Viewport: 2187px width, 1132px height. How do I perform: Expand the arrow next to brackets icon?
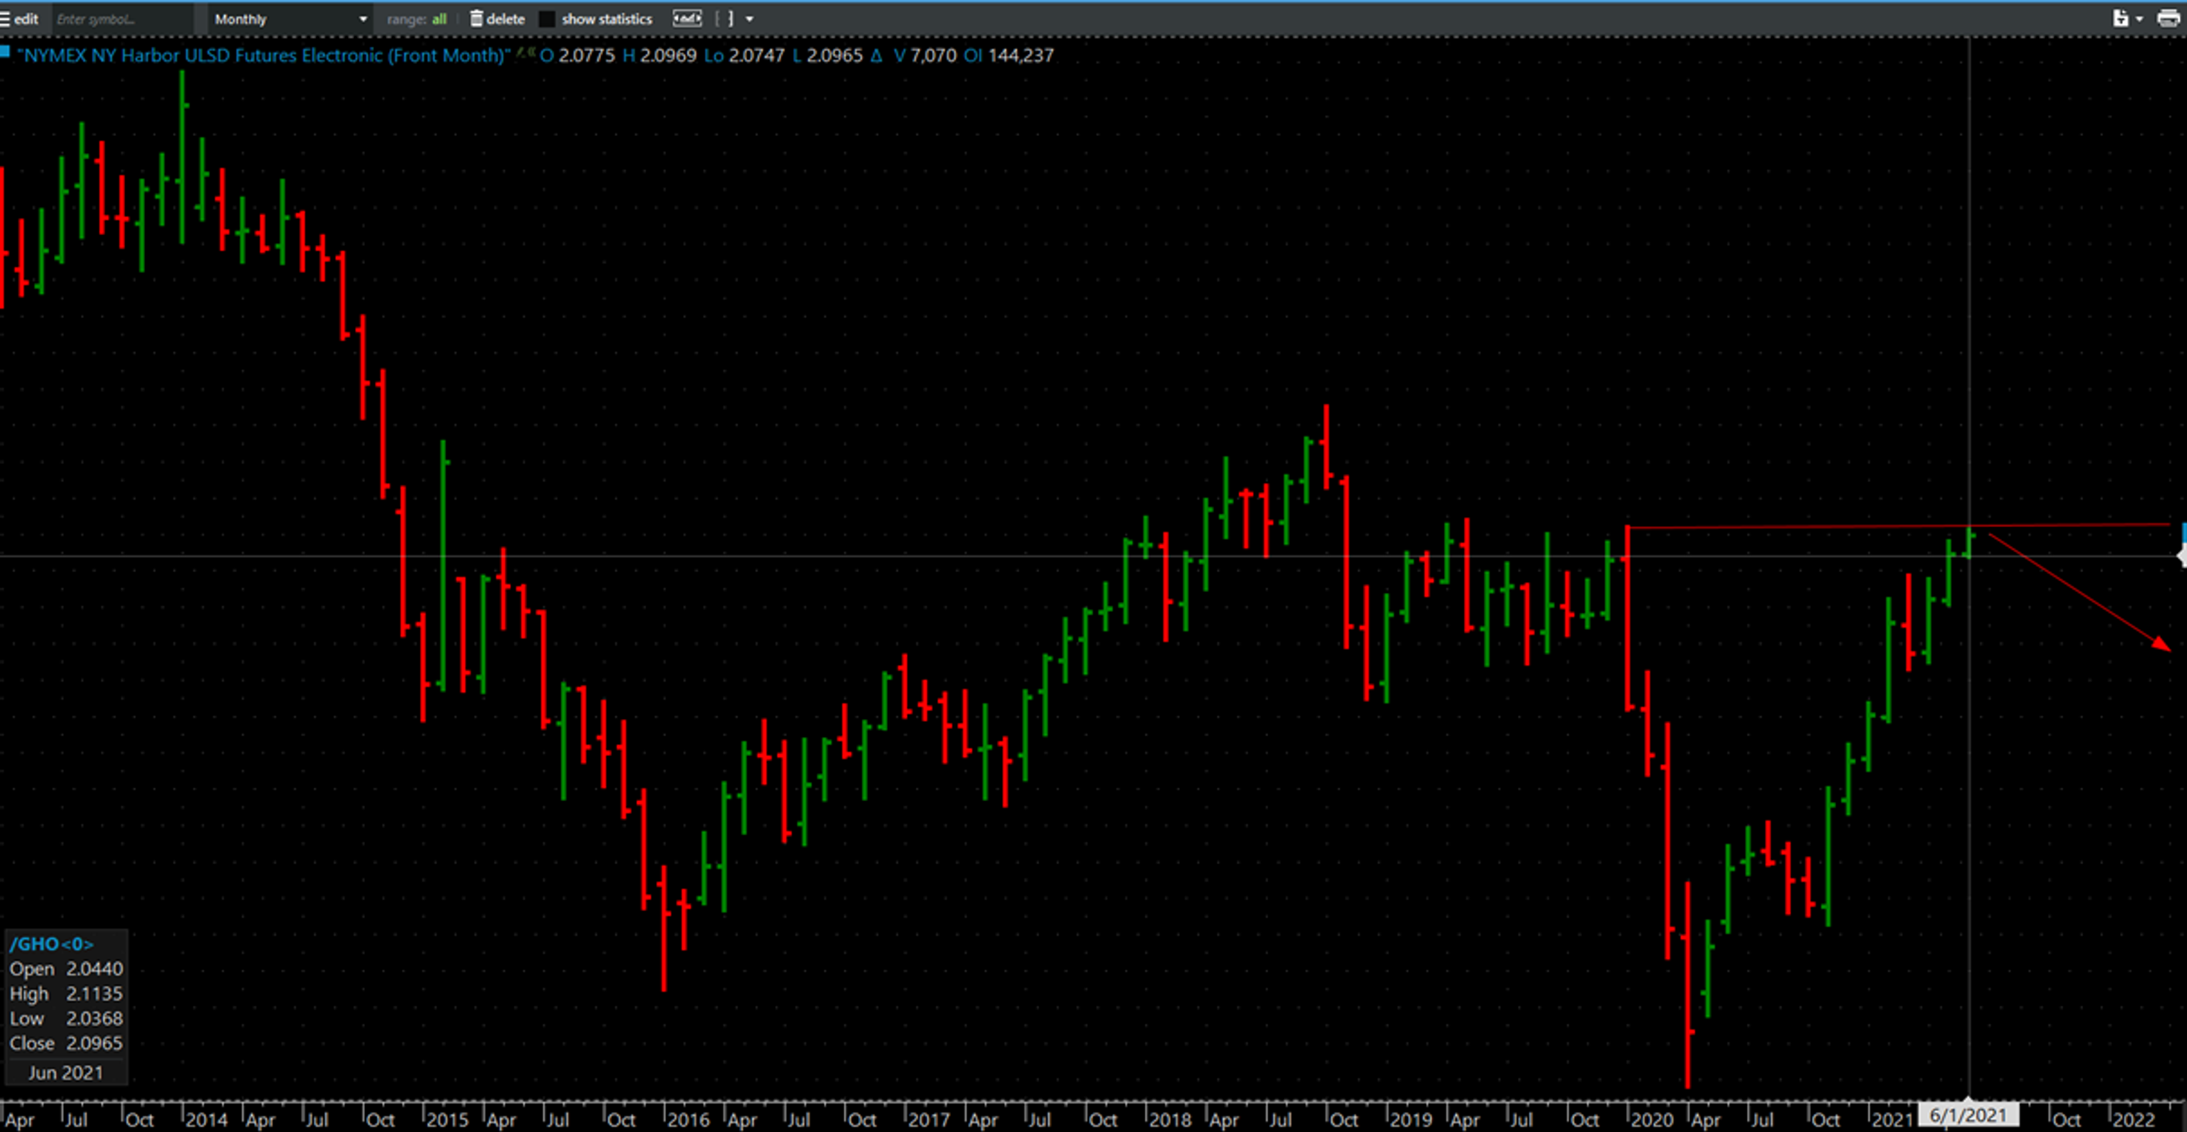point(750,19)
